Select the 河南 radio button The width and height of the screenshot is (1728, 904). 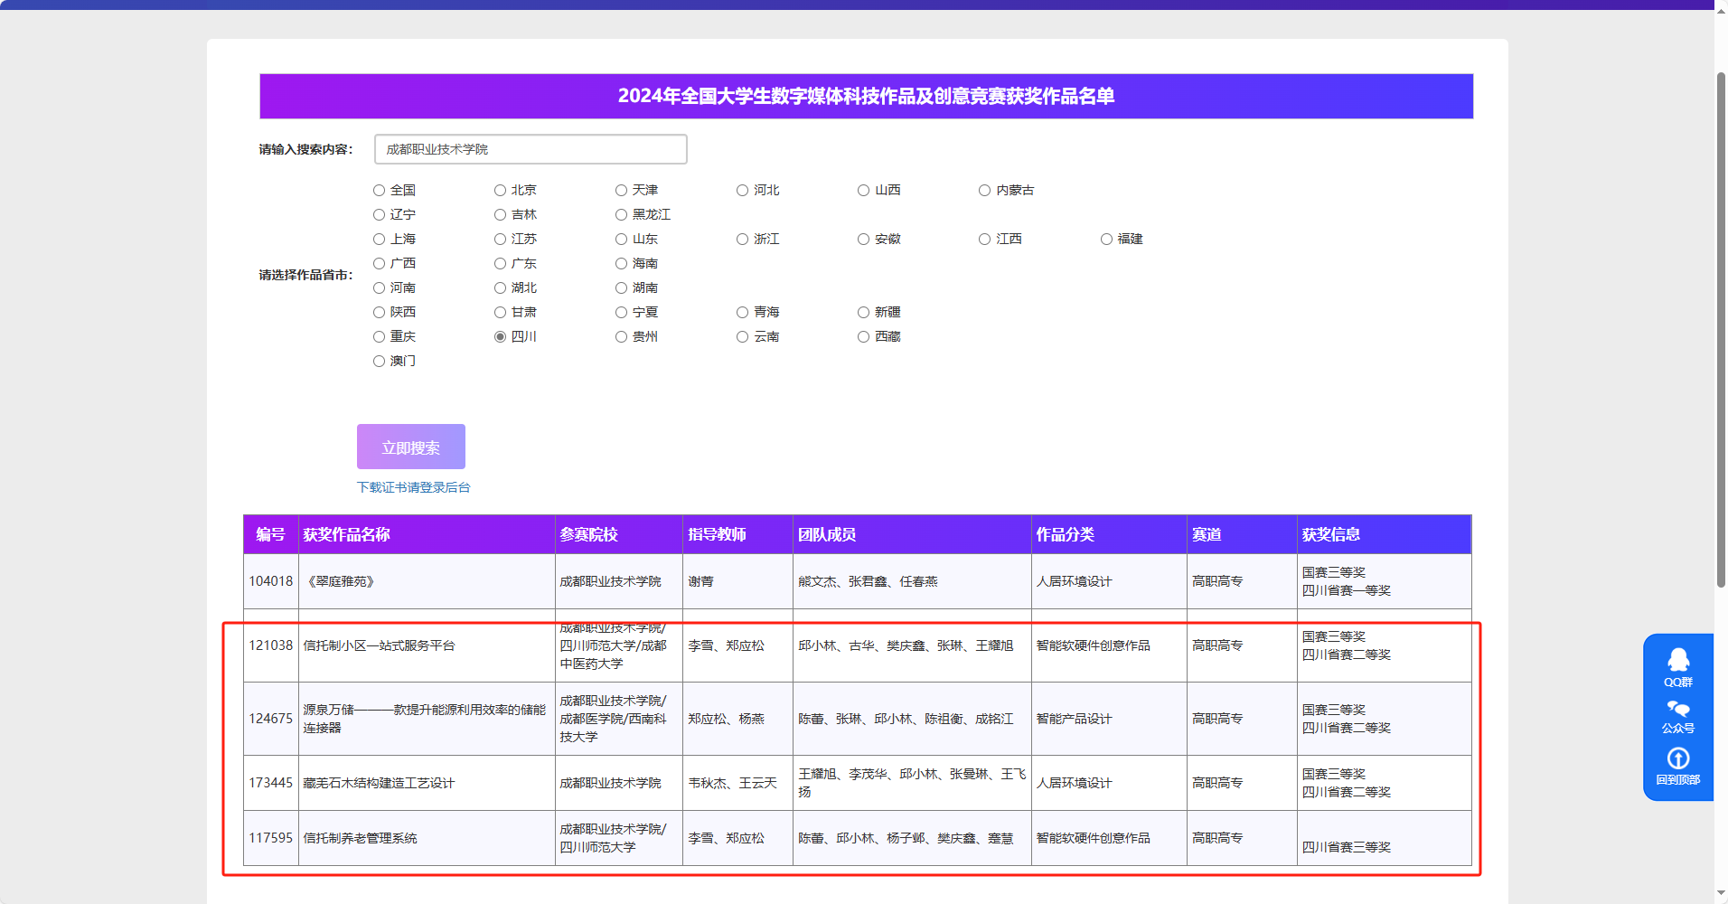click(x=380, y=287)
